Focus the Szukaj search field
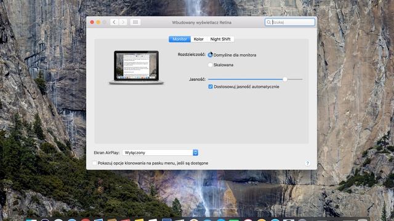The height and width of the screenshot is (221, 394). (290, 22)
